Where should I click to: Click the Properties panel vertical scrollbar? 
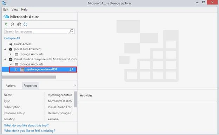[75, 99]
